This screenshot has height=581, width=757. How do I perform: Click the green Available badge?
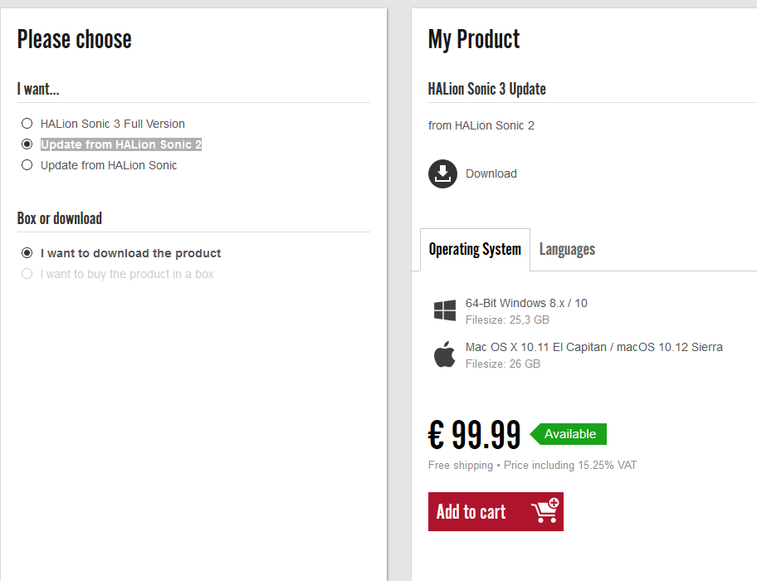569,434
